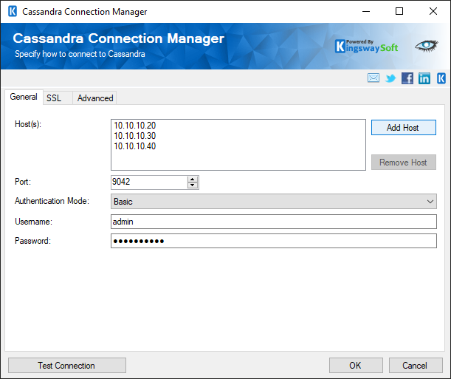Maximize the Cassandra Connection Manager window
The width and height of the screenshot is (451, 379).
point(399,12)
